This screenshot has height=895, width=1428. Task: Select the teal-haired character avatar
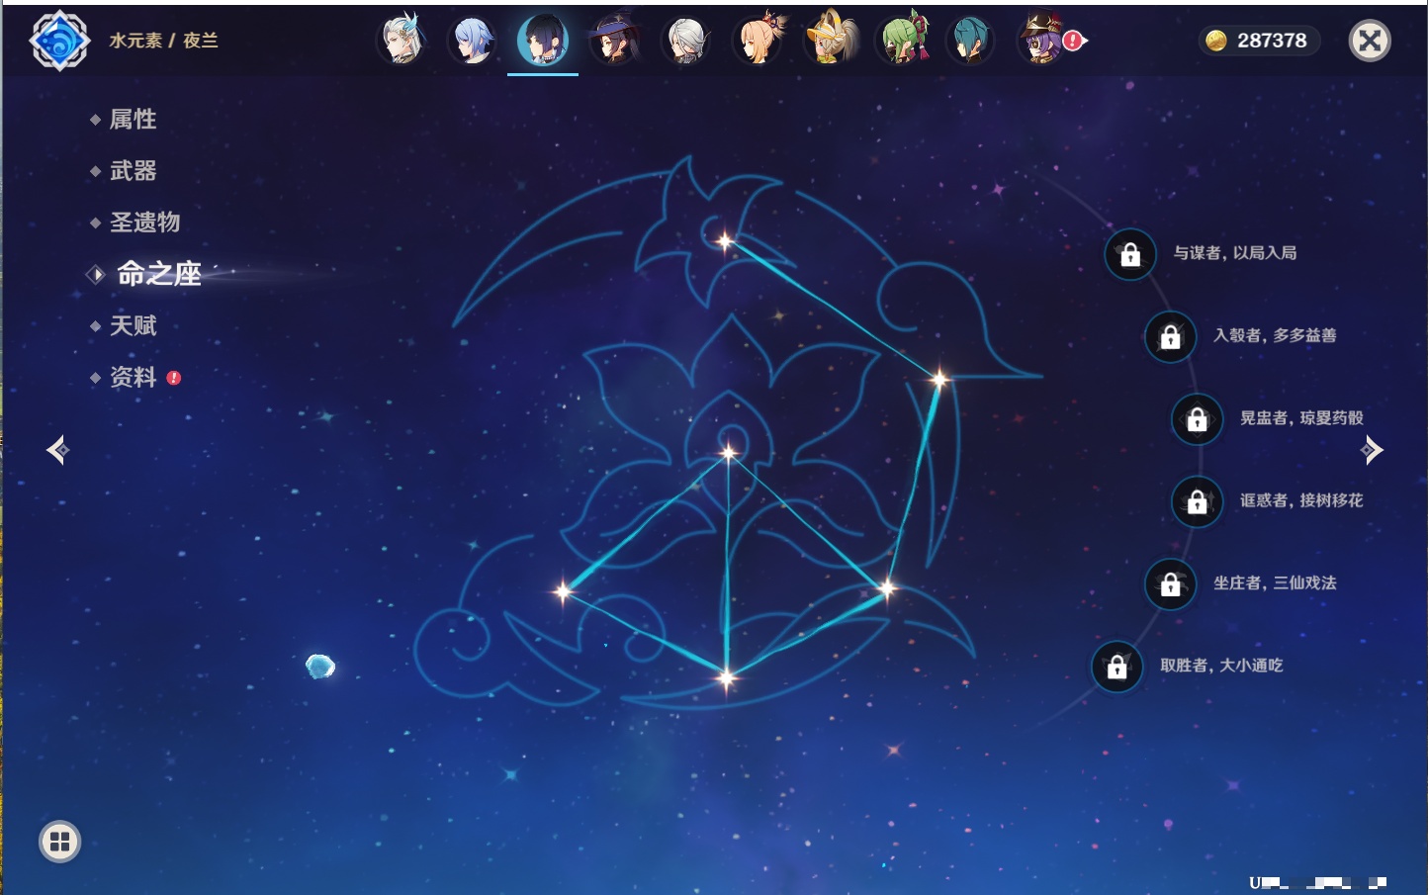click(x=970, y=41)
